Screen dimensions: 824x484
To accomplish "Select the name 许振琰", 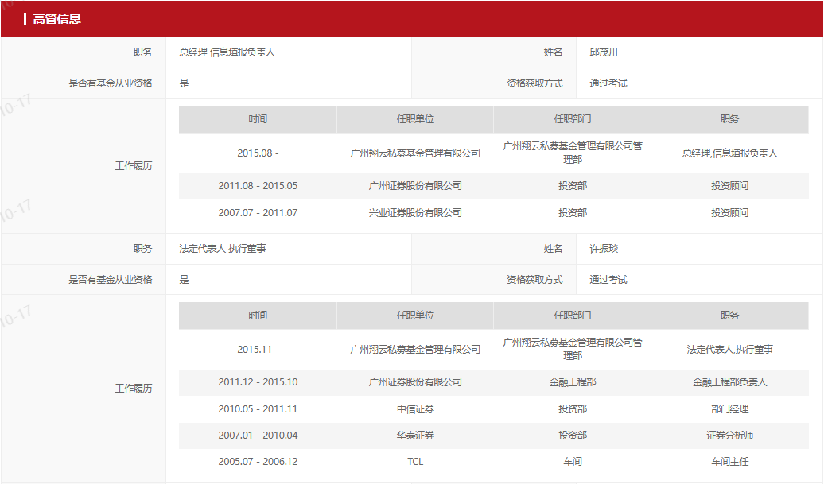I will [604, 248].
